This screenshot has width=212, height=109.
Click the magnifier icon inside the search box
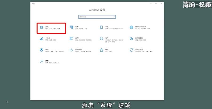click(114, 17)
